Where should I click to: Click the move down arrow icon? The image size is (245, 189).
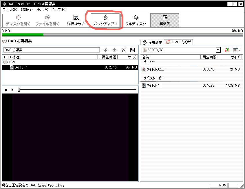(x=106, y=50)
